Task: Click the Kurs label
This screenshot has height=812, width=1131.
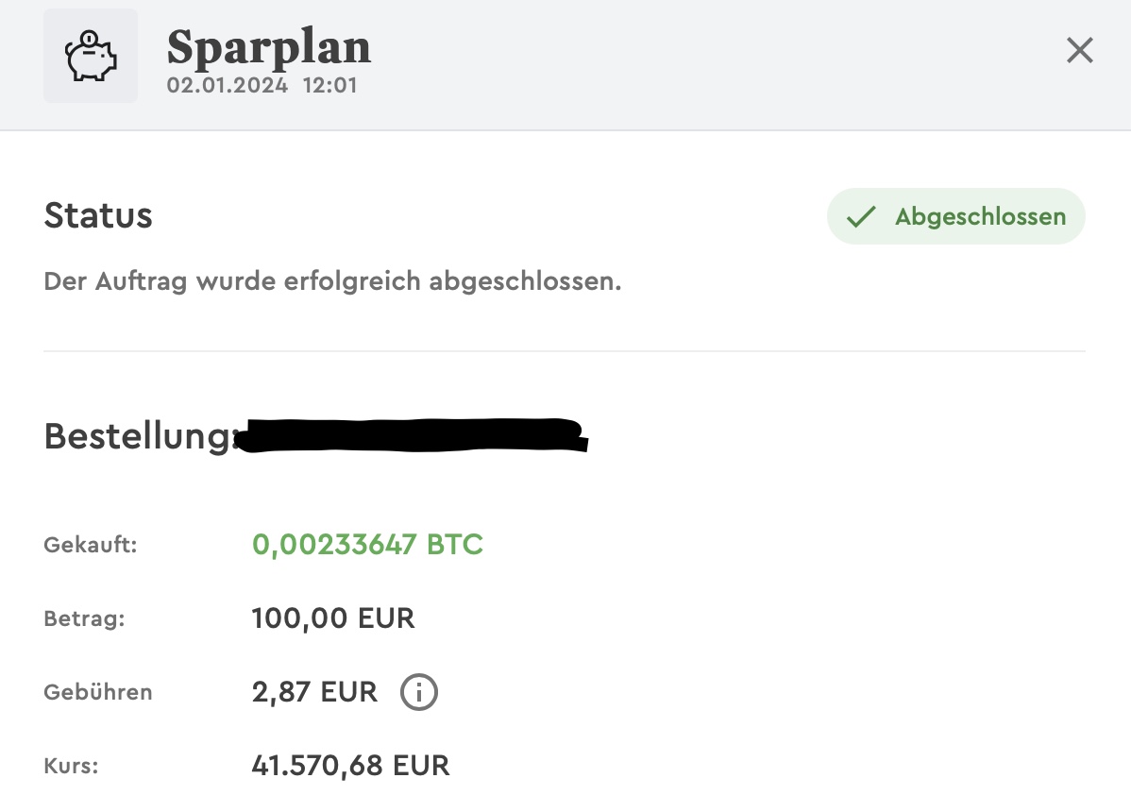Action: [x=72, y=766]
